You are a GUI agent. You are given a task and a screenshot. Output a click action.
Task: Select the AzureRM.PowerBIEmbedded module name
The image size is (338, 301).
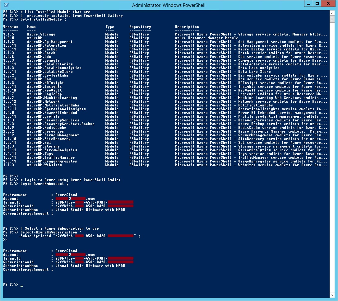pos(52,113)
